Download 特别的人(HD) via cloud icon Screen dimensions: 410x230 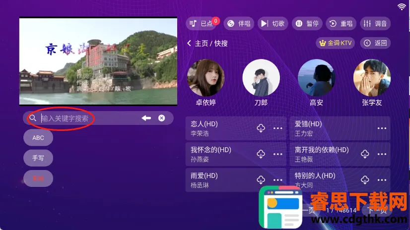point(365,180)
